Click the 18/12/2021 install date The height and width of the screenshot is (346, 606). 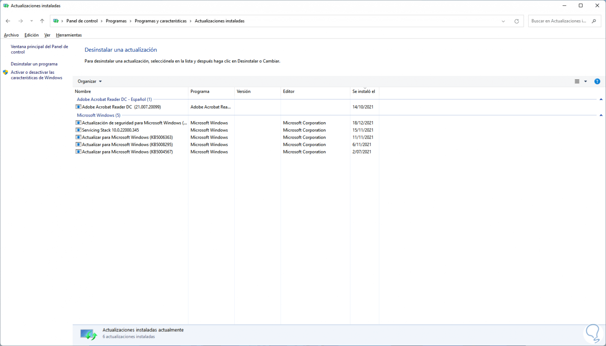(363, 123)
